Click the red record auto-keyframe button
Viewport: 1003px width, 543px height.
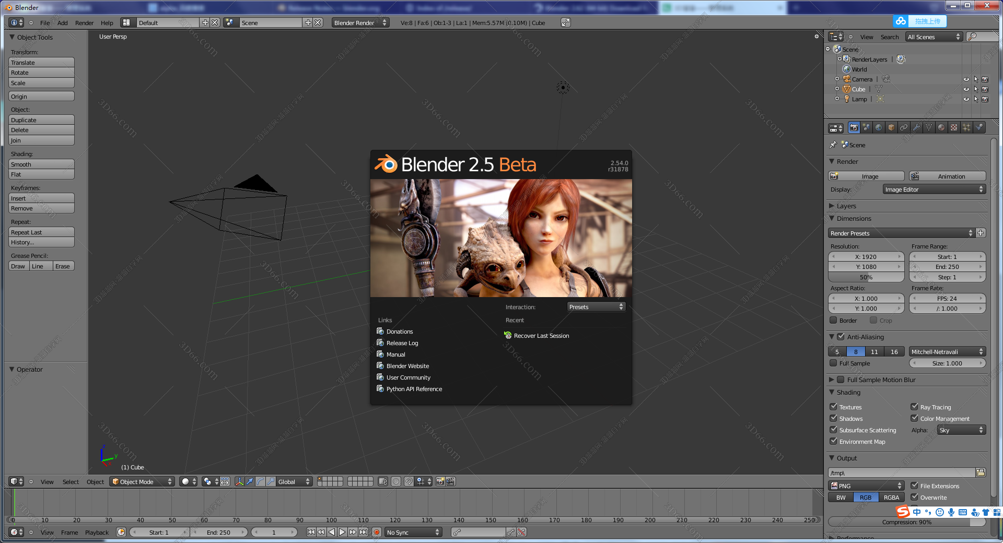coord(376,532)
